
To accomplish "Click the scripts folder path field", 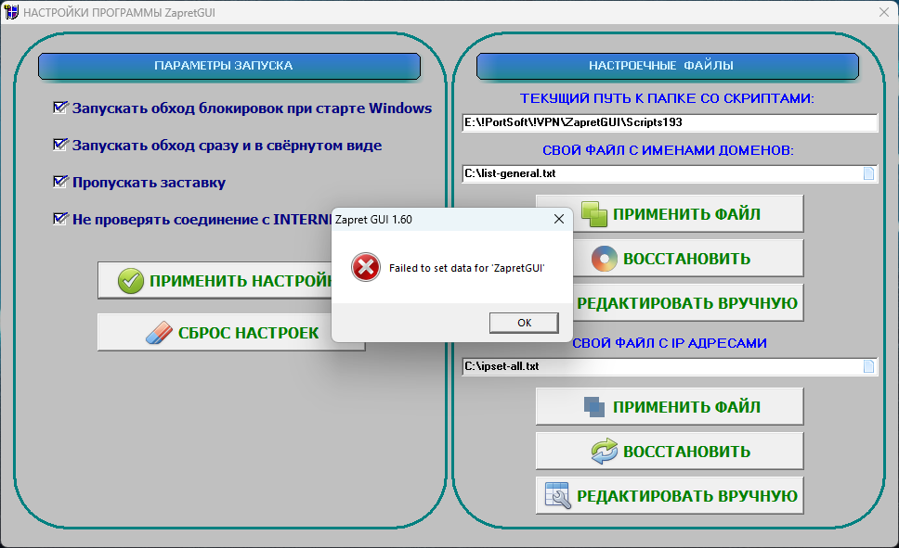I will click(669, 122).
